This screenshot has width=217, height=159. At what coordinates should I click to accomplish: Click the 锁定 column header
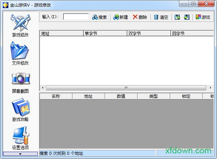click(186, 96)
